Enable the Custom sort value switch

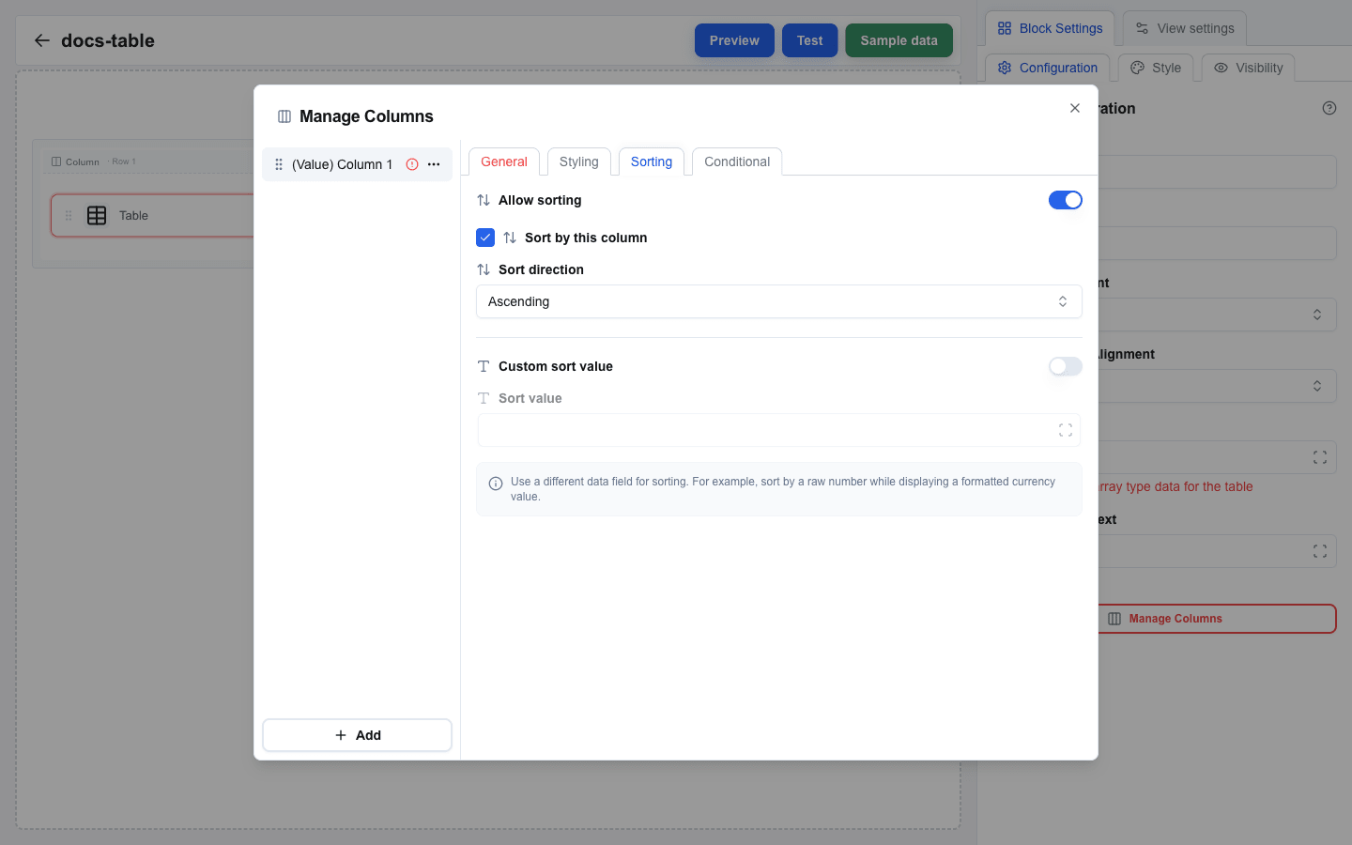(1066, 366)
